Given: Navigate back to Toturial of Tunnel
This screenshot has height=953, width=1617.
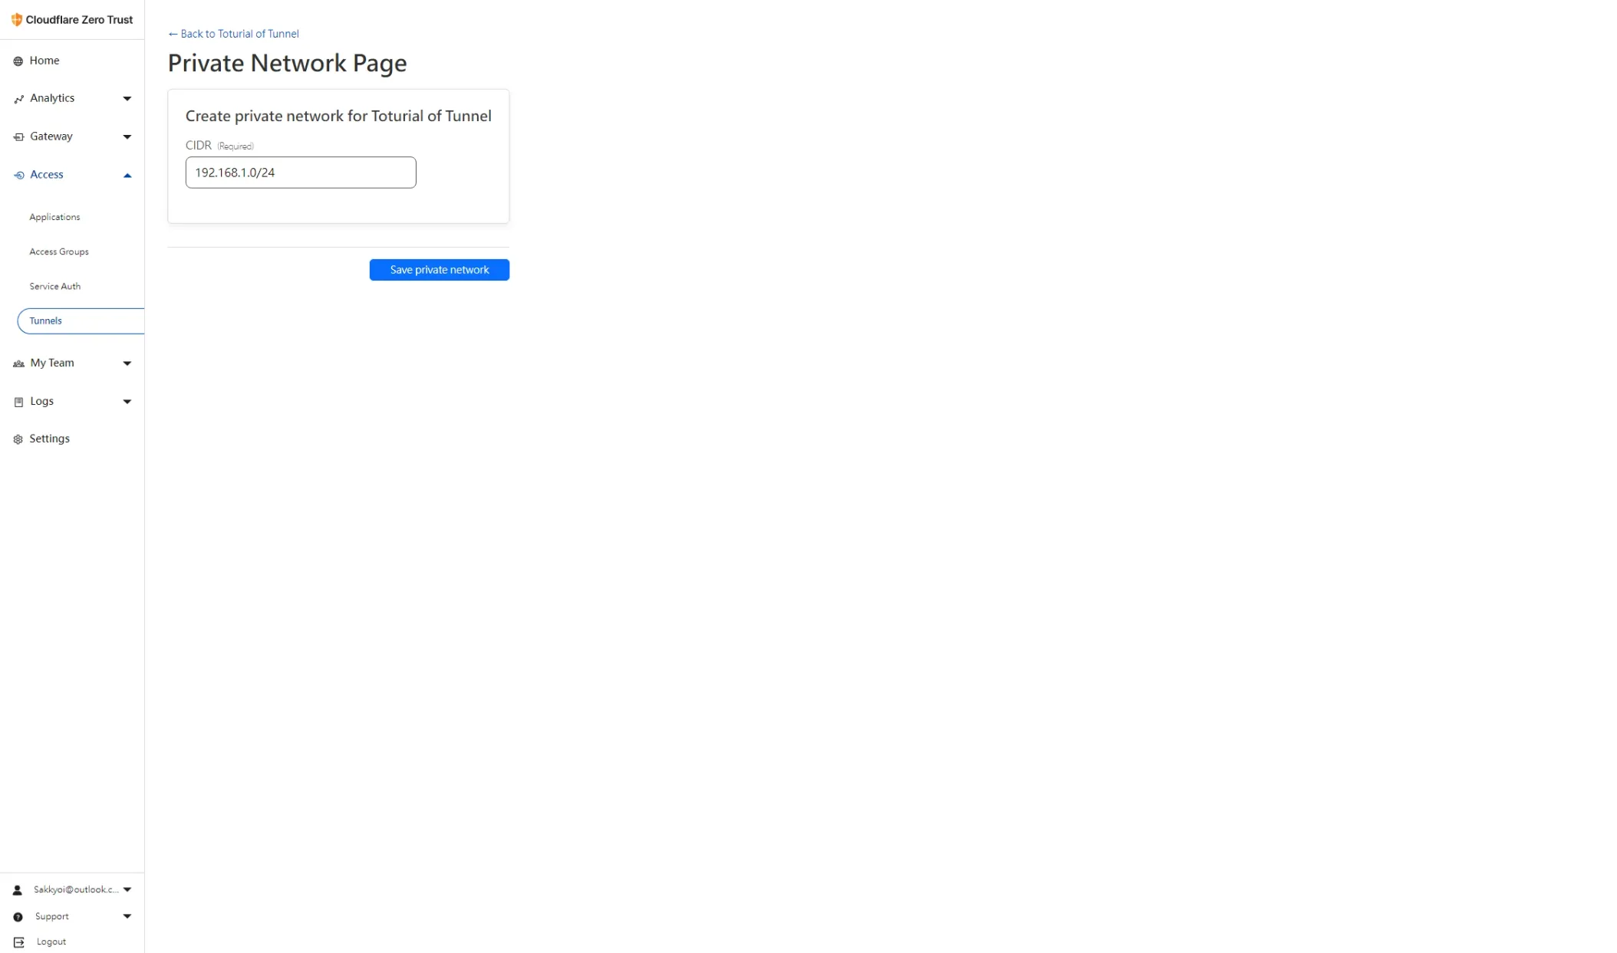Looking at the screenshot, I should (x=232, y=33).
